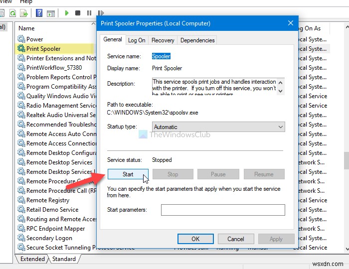Viewport: 349px width, 269px height.
Task: Click the Restart Service toolbar icon
Action: (x=101, y=13)
